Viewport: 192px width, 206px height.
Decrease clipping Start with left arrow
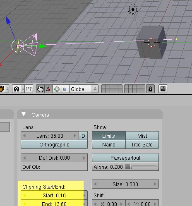24,195
